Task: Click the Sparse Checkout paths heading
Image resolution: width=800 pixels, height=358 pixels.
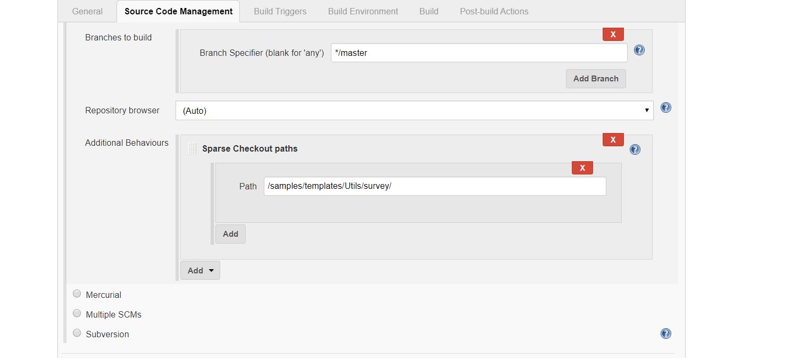Action: (249, 149)
